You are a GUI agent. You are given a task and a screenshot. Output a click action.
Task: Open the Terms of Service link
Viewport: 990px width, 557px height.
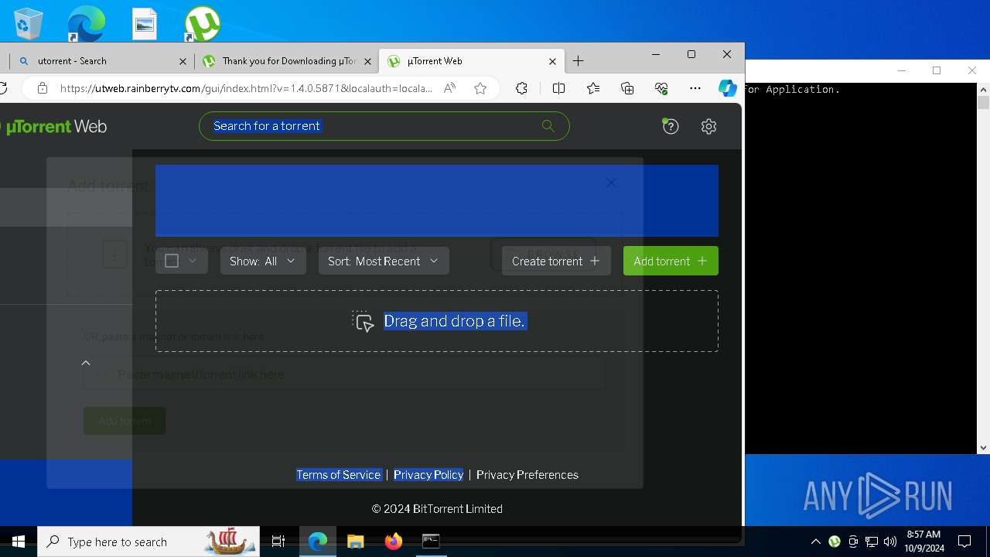pyautogui.click(x=339, y=475)
